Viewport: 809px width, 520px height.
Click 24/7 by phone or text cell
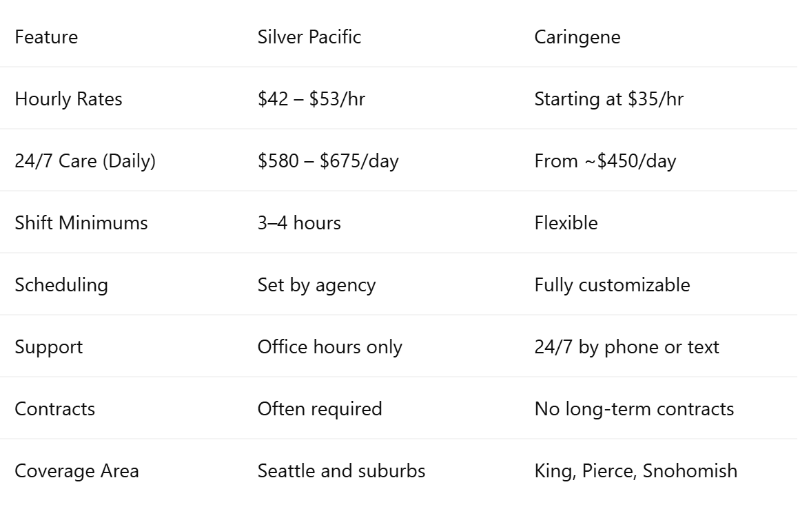(x=627, y=347)
